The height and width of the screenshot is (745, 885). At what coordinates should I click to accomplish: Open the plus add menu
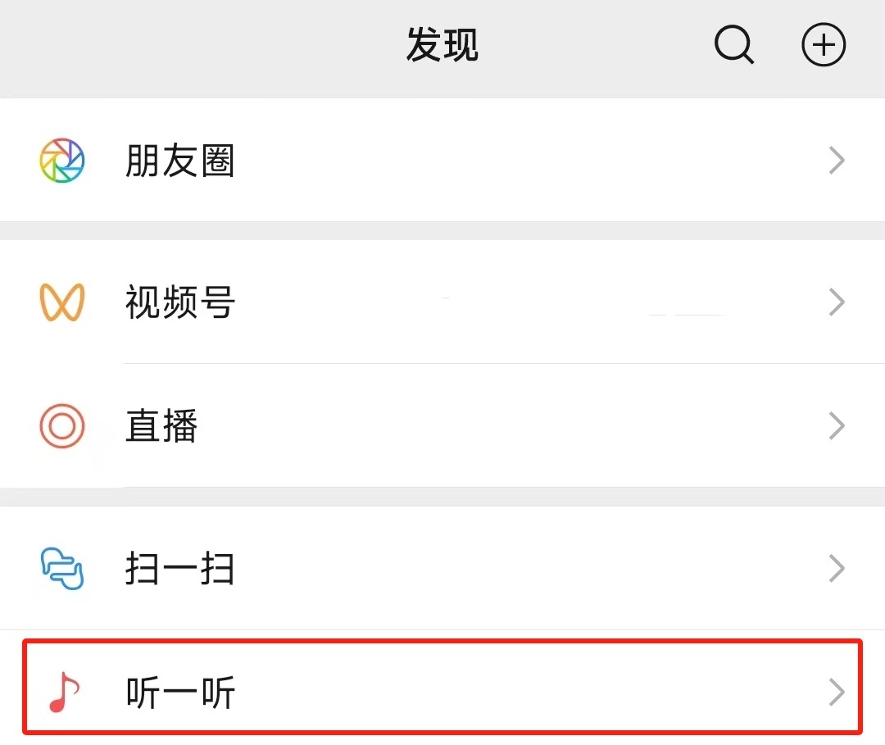(x=823, y=45)
